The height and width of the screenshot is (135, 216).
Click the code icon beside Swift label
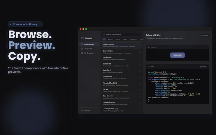pos(149,66)
